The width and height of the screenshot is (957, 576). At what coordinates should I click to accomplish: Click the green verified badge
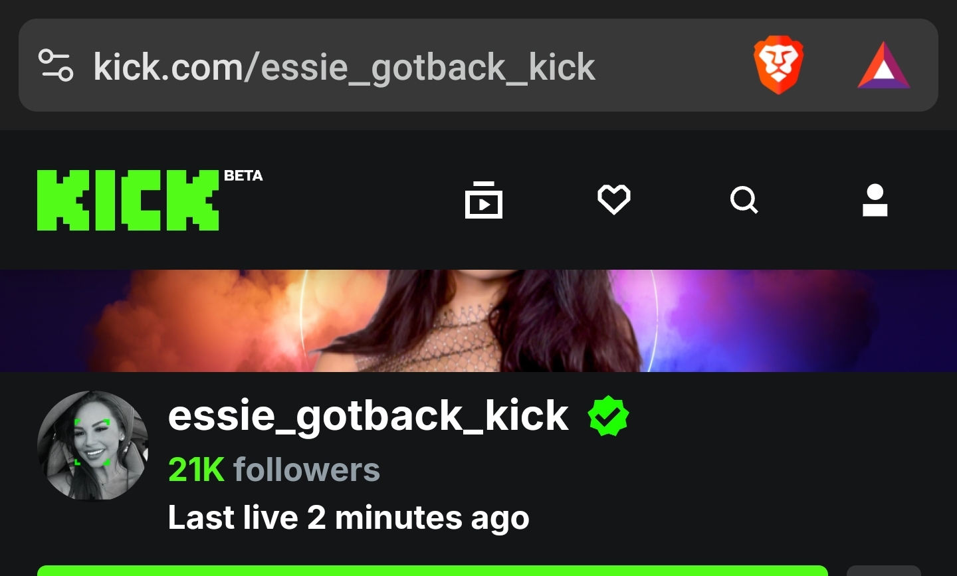pyautogui.click(x=608, y=416)
